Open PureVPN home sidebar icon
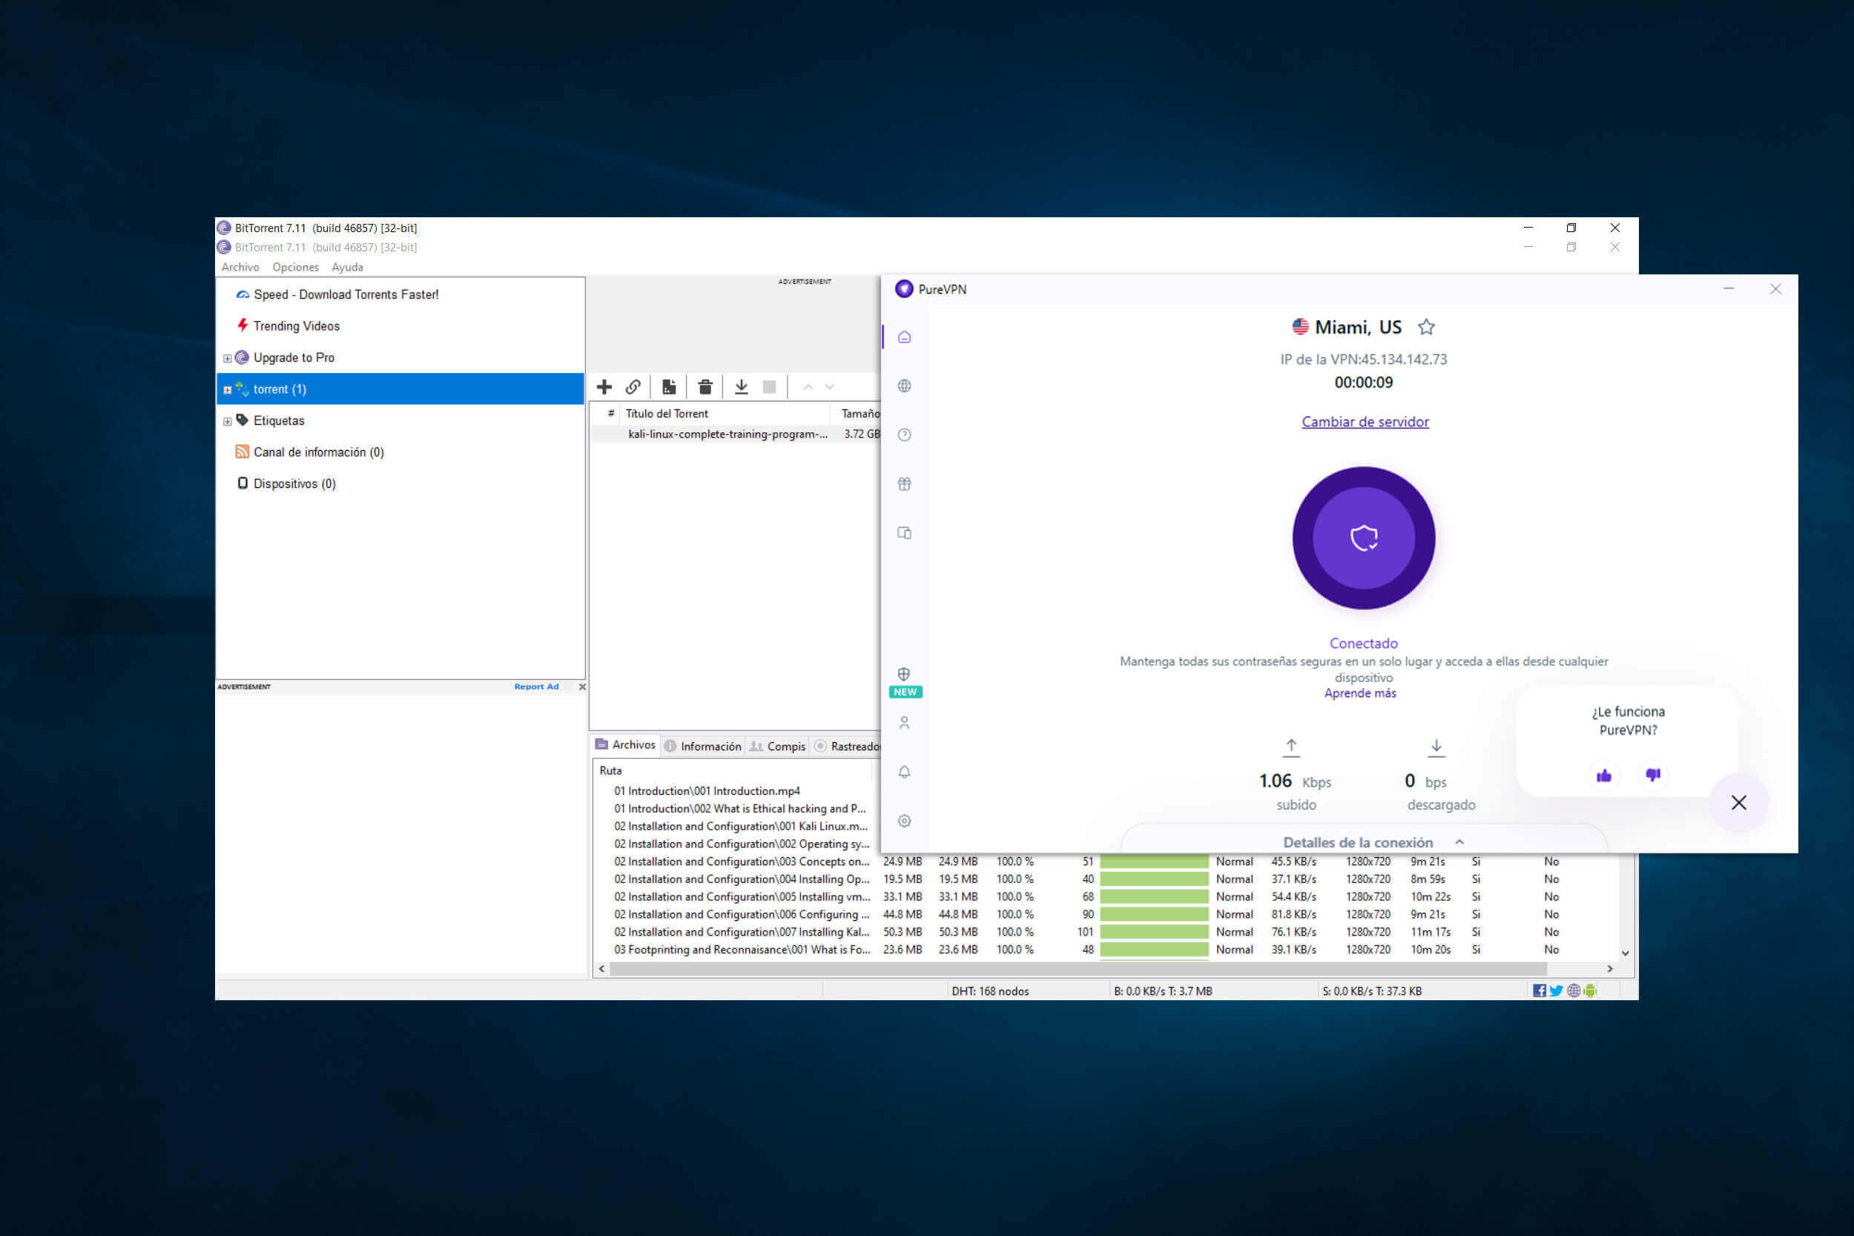 pos(904,337)
